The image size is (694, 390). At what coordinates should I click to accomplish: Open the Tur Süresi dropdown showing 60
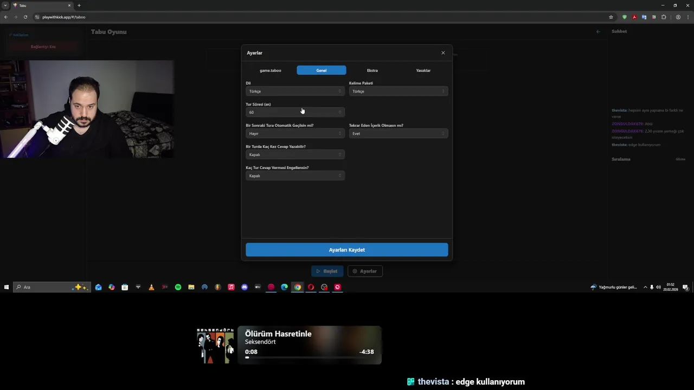pyautogui.click(x=295, y=112)
